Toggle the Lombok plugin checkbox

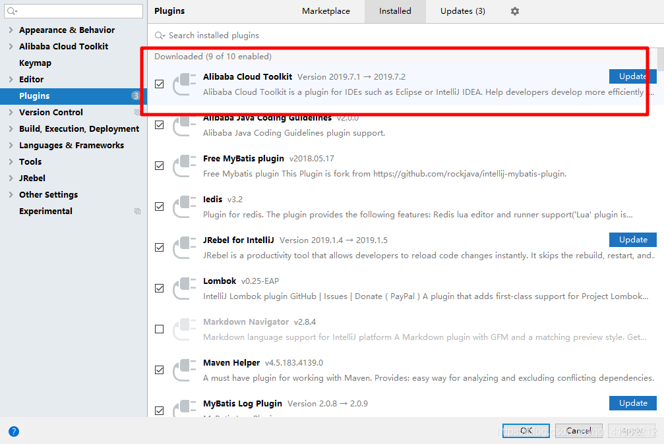pos(159,289)
